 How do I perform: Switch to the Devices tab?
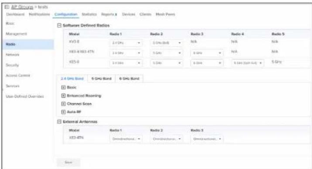coord(129,14)
